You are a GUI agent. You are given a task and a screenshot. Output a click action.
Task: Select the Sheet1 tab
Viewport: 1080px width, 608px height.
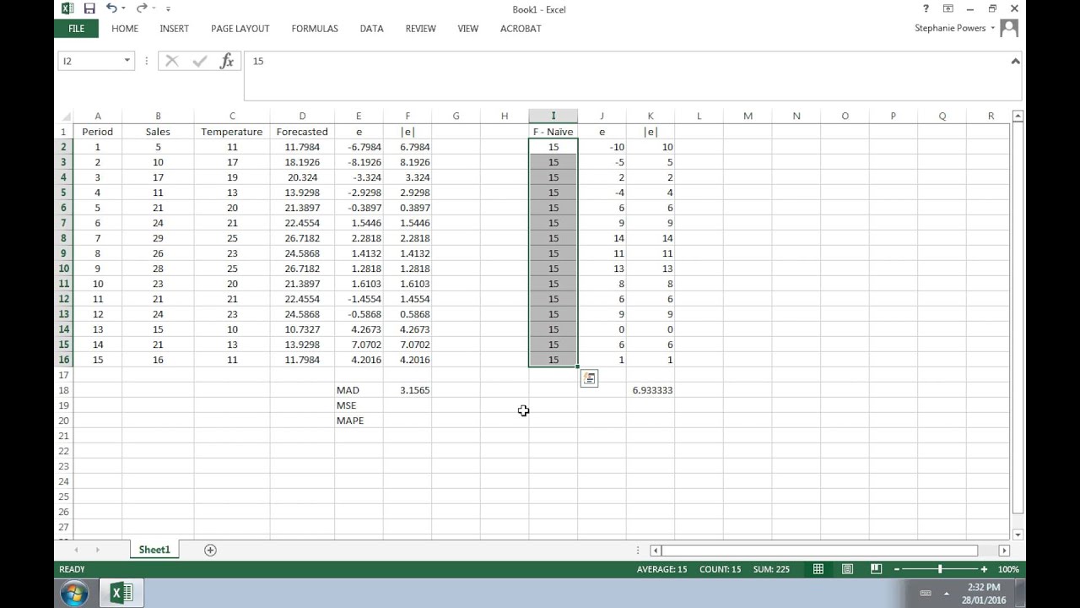coord(154,550)
